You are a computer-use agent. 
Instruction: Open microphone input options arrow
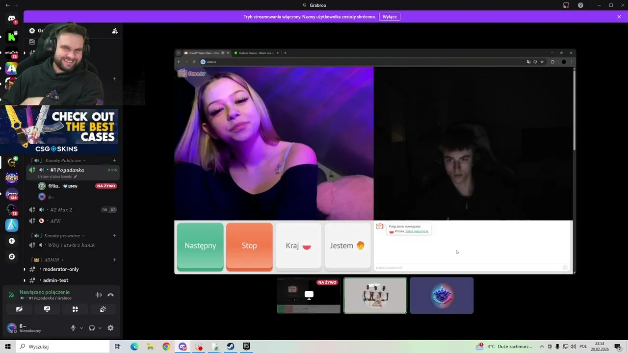pyautogui.click(x=81, y=328)
